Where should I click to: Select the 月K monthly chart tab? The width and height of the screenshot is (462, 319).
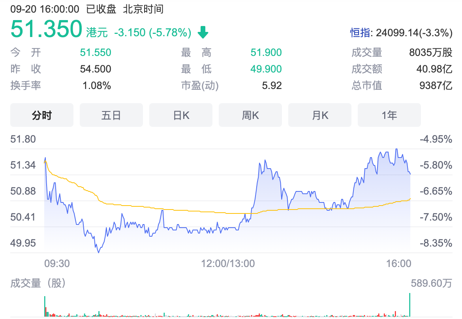[x=319, y=115]
